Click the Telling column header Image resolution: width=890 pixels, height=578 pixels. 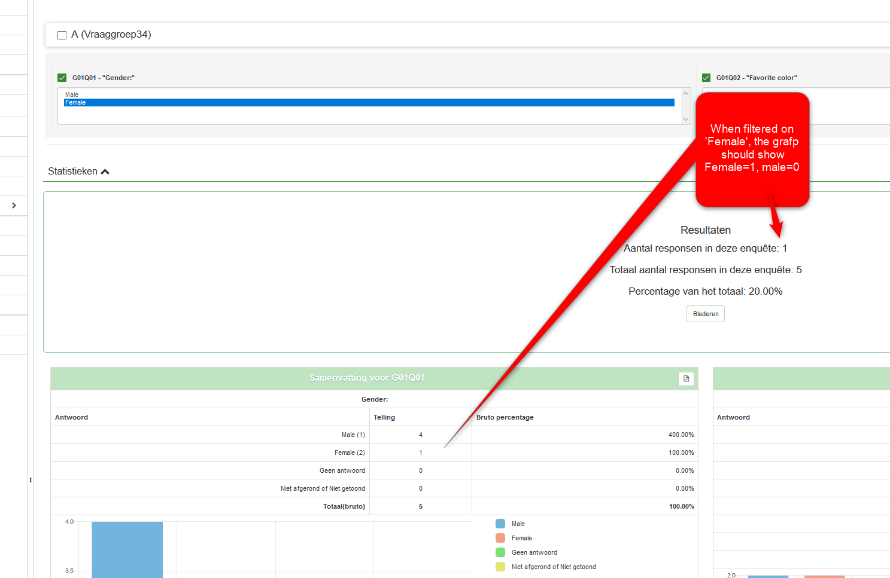[x=384, y=417]
